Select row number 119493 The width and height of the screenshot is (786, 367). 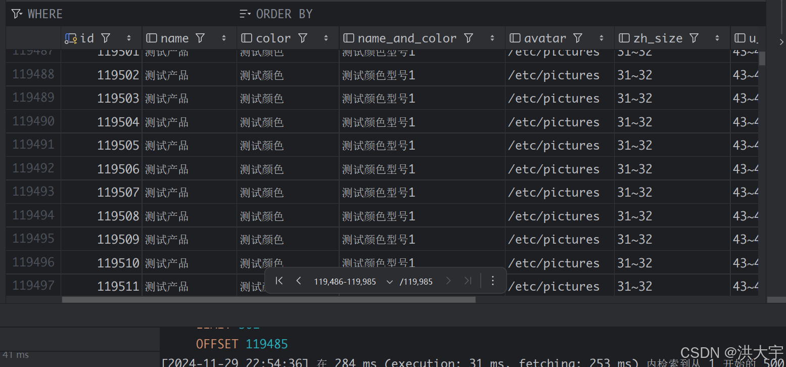point(33,192)
